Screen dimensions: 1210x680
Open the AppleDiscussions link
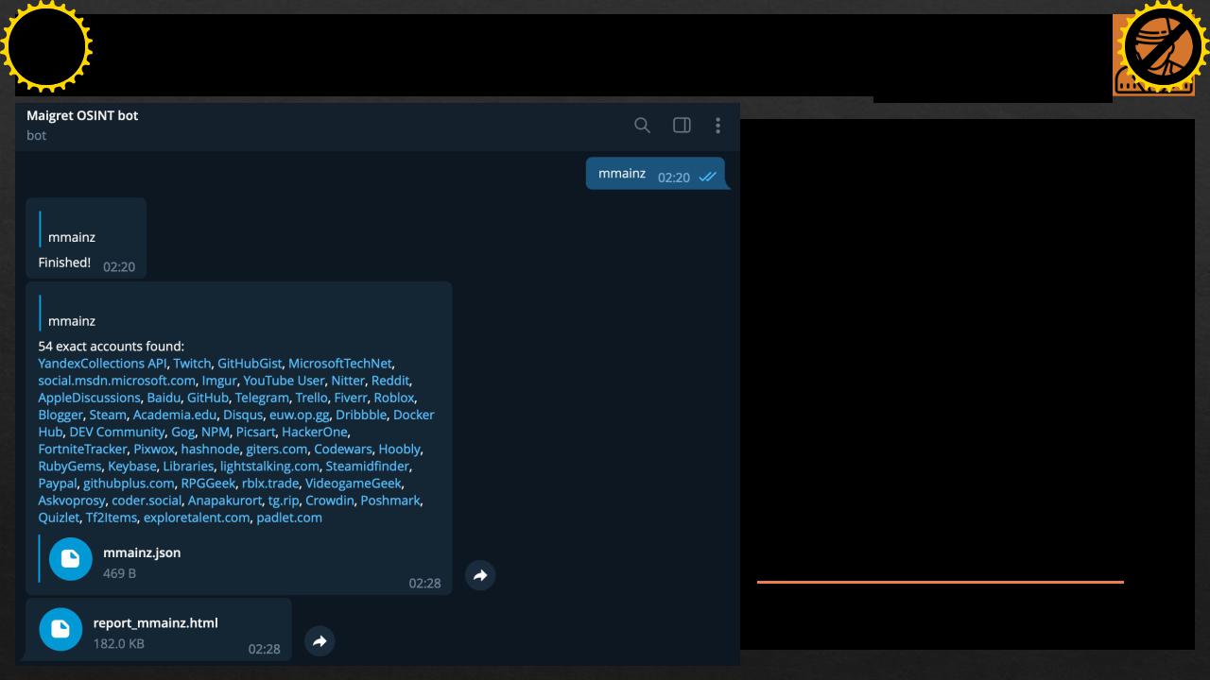pyautogui.click(x=89, y=398)
